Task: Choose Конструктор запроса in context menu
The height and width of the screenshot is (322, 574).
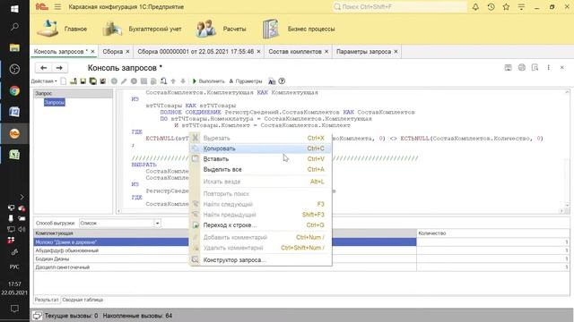Action: [260, 260]
